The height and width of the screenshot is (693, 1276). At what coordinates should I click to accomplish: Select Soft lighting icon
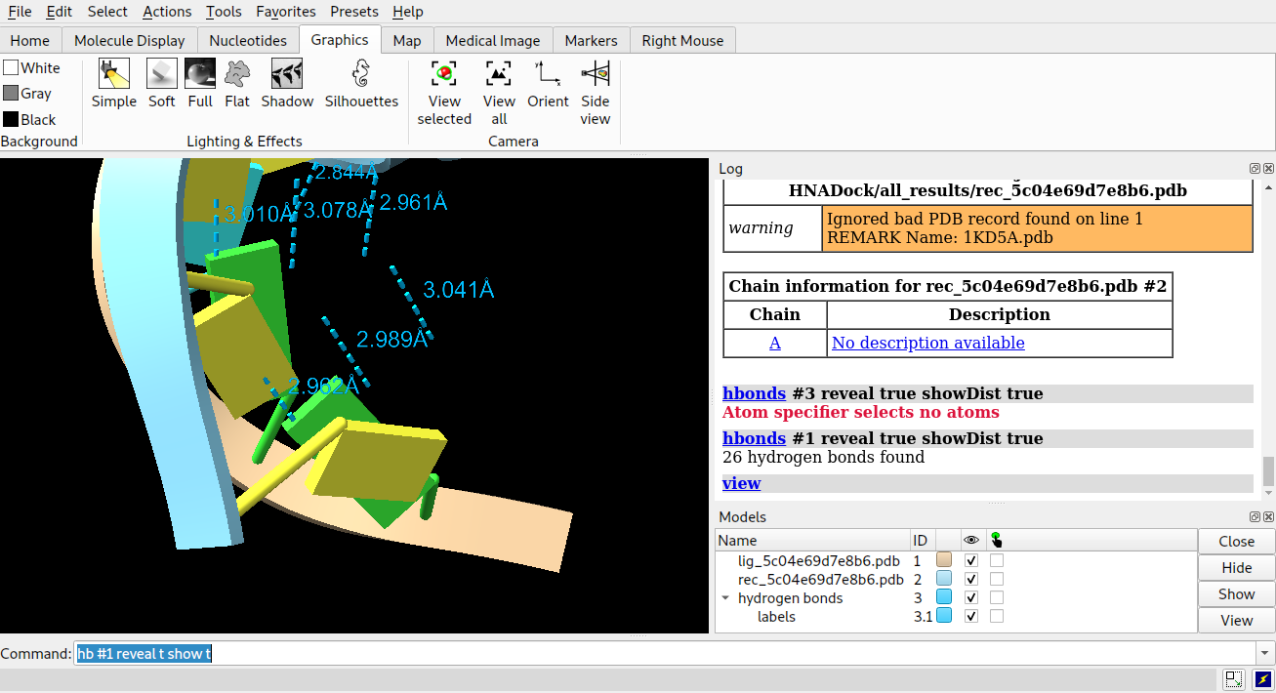pyautogui.click(x=161, y=74)
